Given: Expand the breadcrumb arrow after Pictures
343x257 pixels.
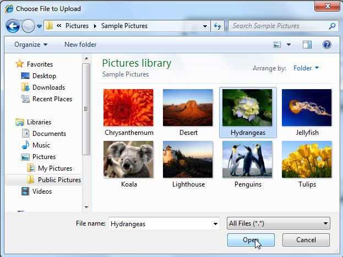Looking at the screenshot, I should pos(95,26).
